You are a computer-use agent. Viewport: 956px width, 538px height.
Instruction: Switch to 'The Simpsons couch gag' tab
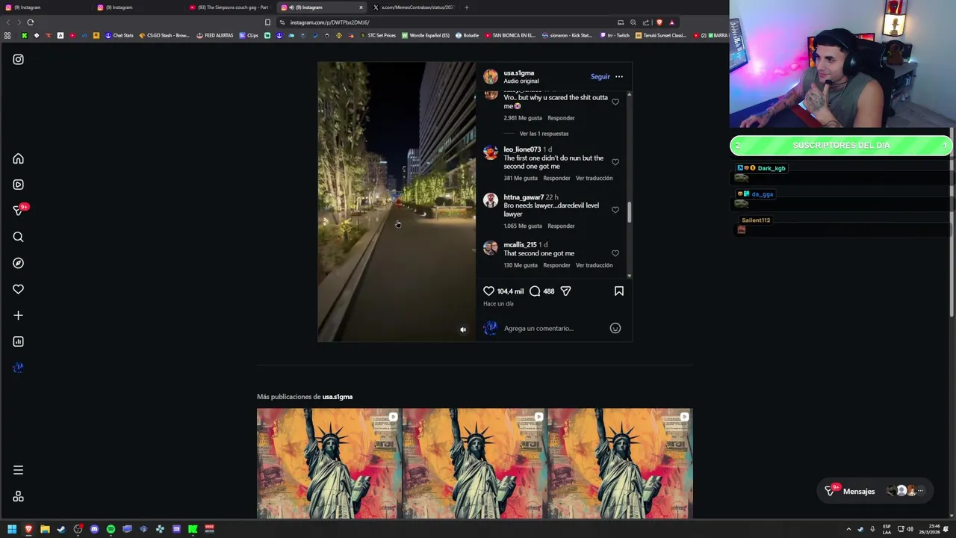pyautogui.click(x=230, y=7)
